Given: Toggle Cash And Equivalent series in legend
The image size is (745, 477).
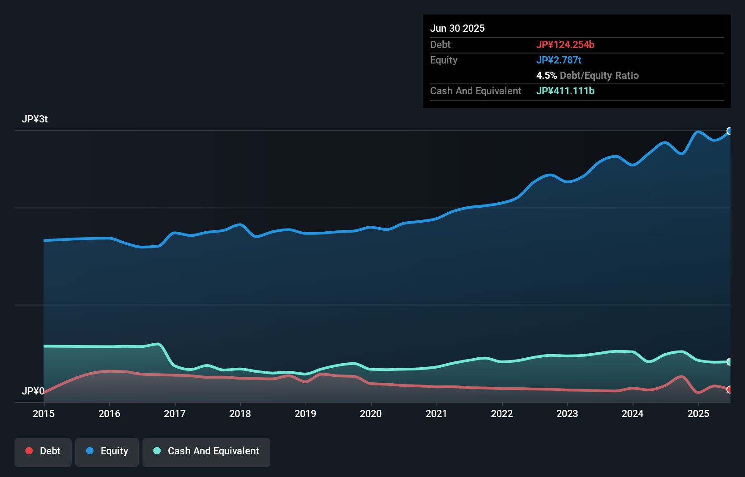Looking at the screenshot, I should 206,451.
